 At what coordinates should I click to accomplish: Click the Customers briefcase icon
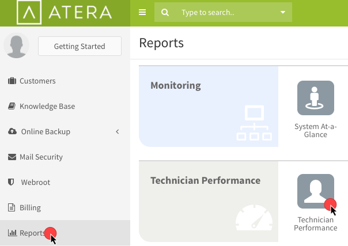point(12,81)
